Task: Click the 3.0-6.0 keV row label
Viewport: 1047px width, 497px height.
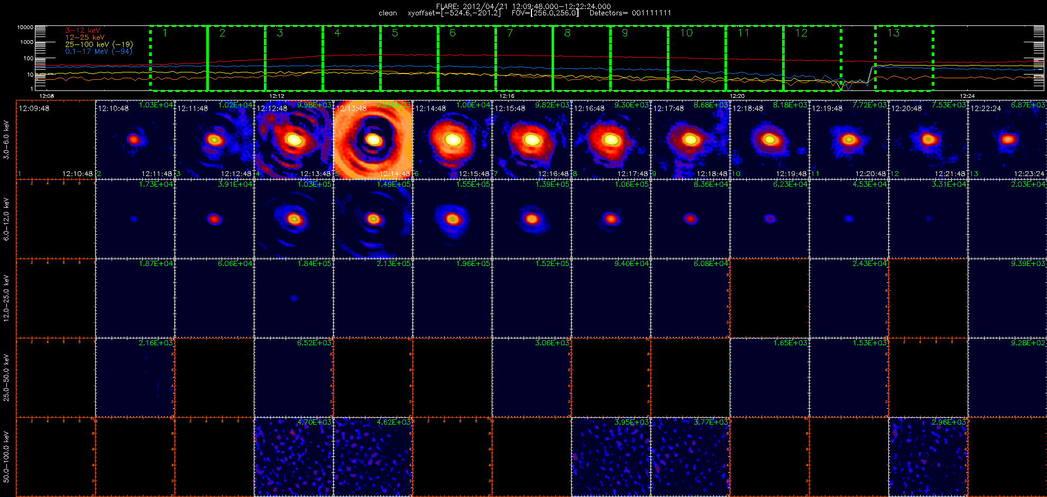Action: [x=6, y=140]
